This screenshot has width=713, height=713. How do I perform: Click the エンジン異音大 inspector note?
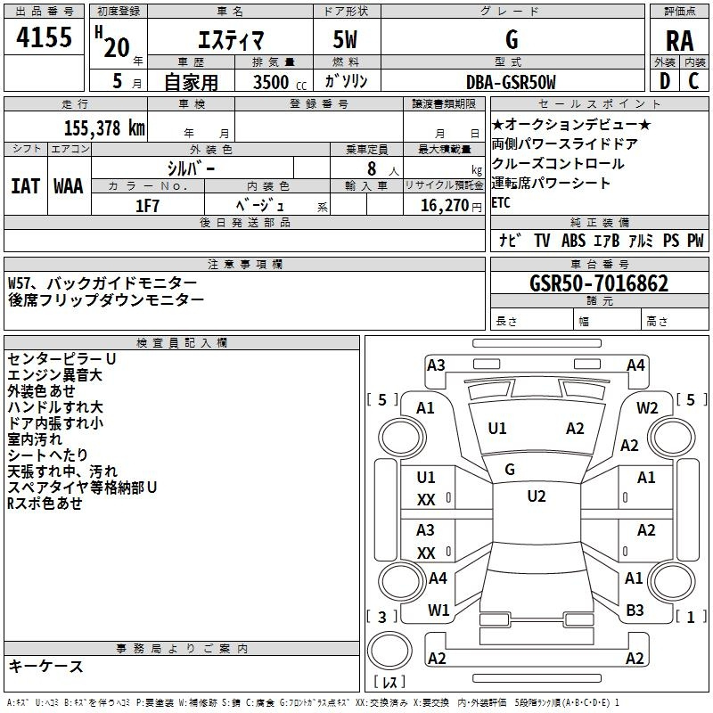54,375
